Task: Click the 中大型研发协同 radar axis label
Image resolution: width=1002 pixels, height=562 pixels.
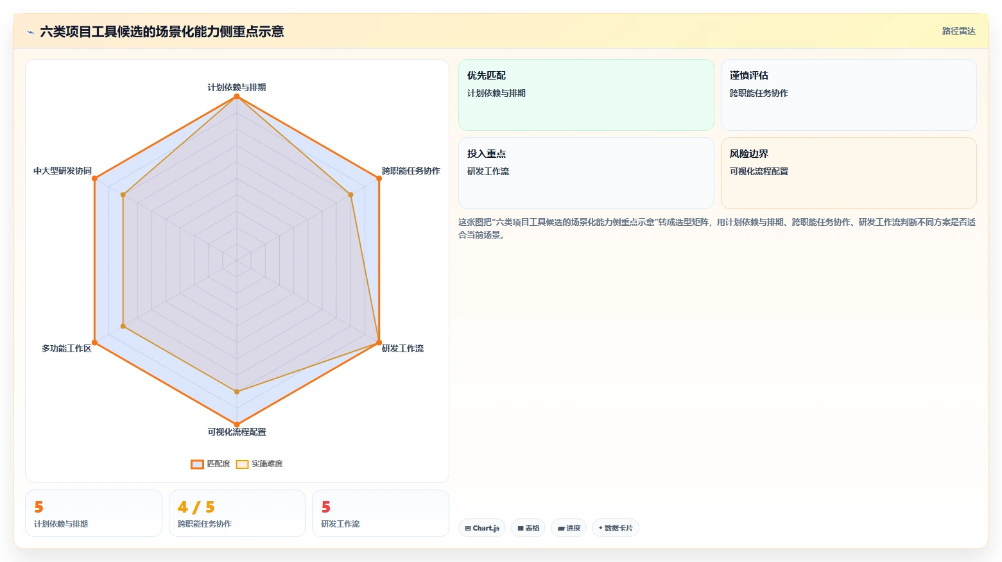Action: [63, 171]
